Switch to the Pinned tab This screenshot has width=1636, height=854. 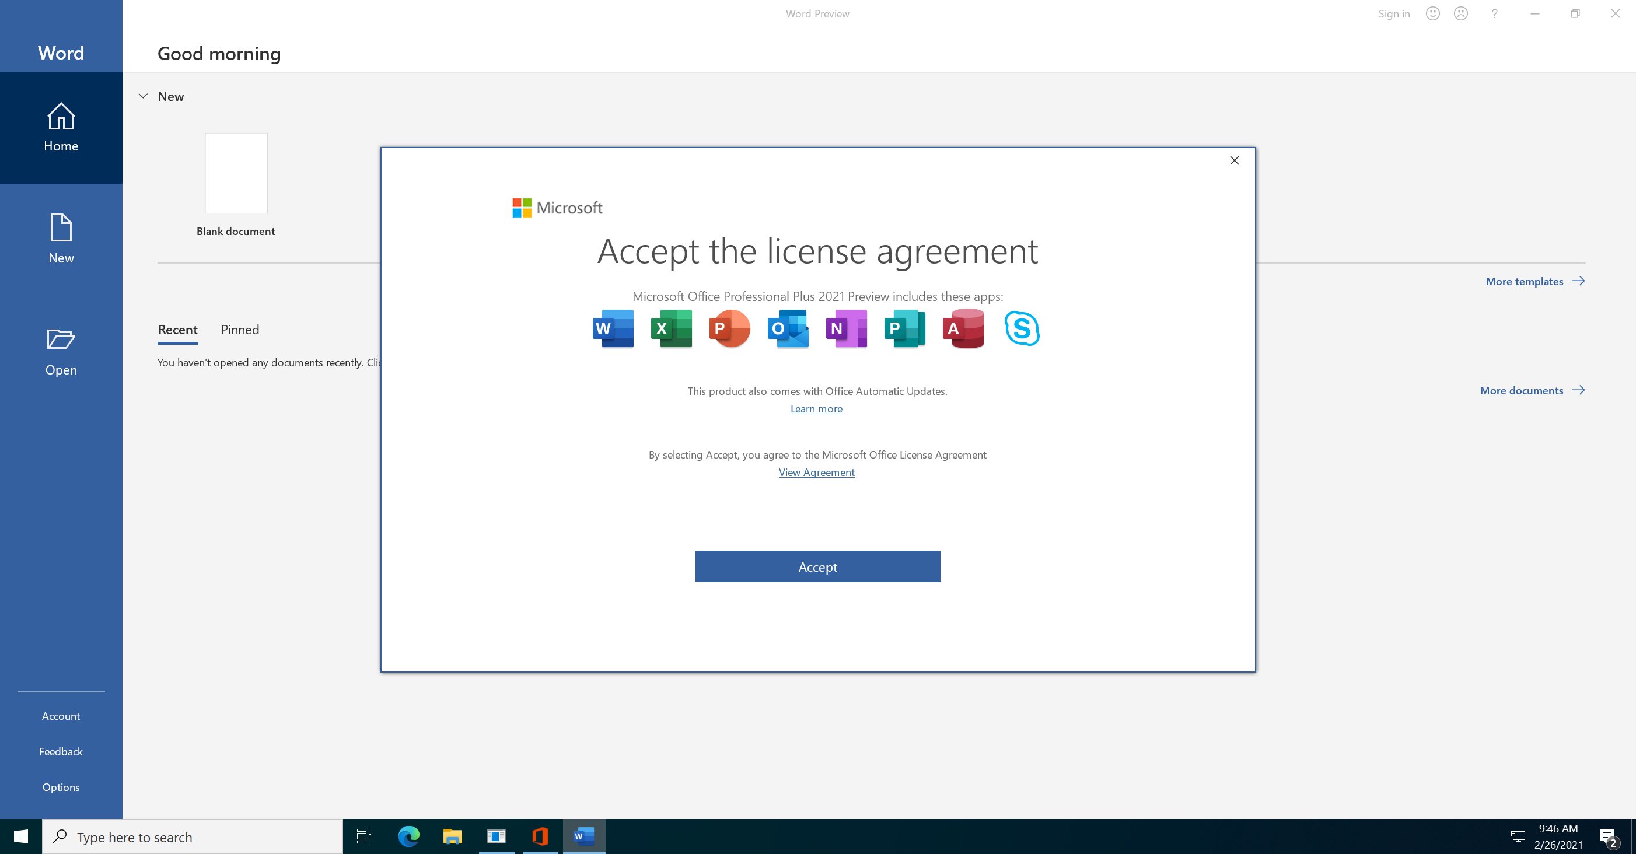click(x=240, y=330)
